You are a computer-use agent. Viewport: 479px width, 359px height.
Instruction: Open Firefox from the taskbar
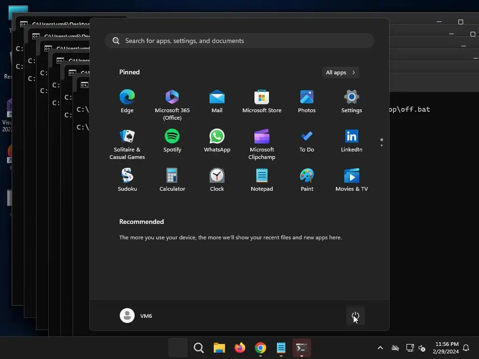pyautogui.click(x=240, y=348)
